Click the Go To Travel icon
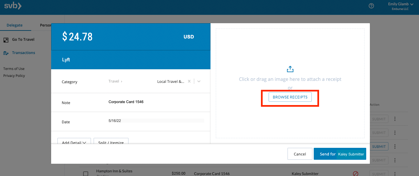 click(x=6, y=40)
